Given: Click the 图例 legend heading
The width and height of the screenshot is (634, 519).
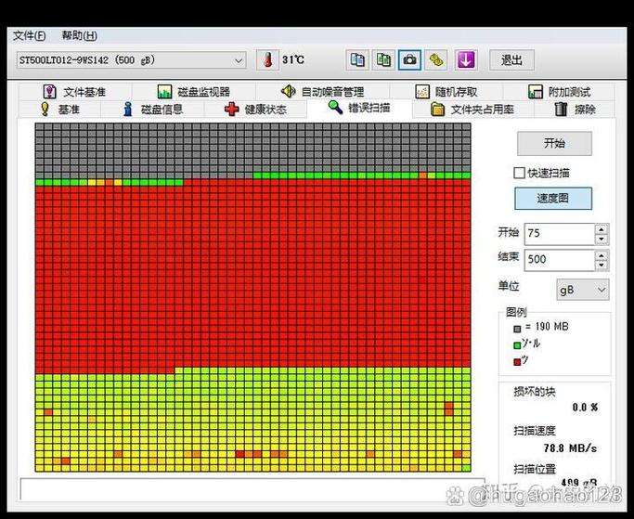Looking at the screenshot, I should pyautogui.click(x=516, y=312).
